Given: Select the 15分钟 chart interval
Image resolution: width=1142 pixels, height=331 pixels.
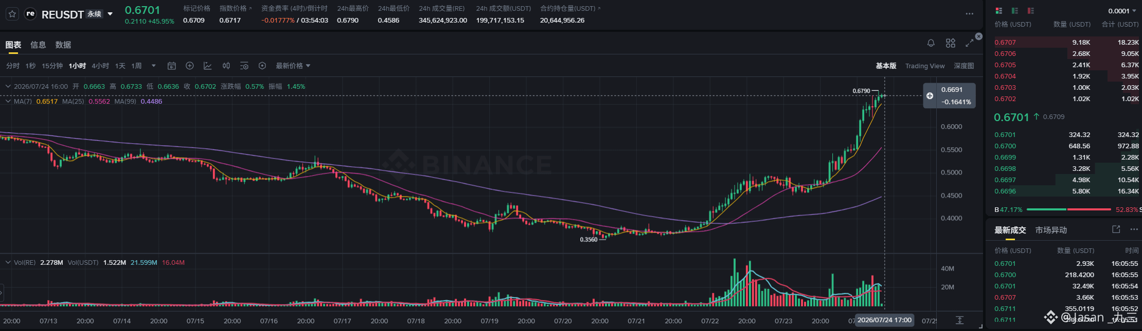Looking at the screenshot, I should pyautogui.click(x=52, y=66).
